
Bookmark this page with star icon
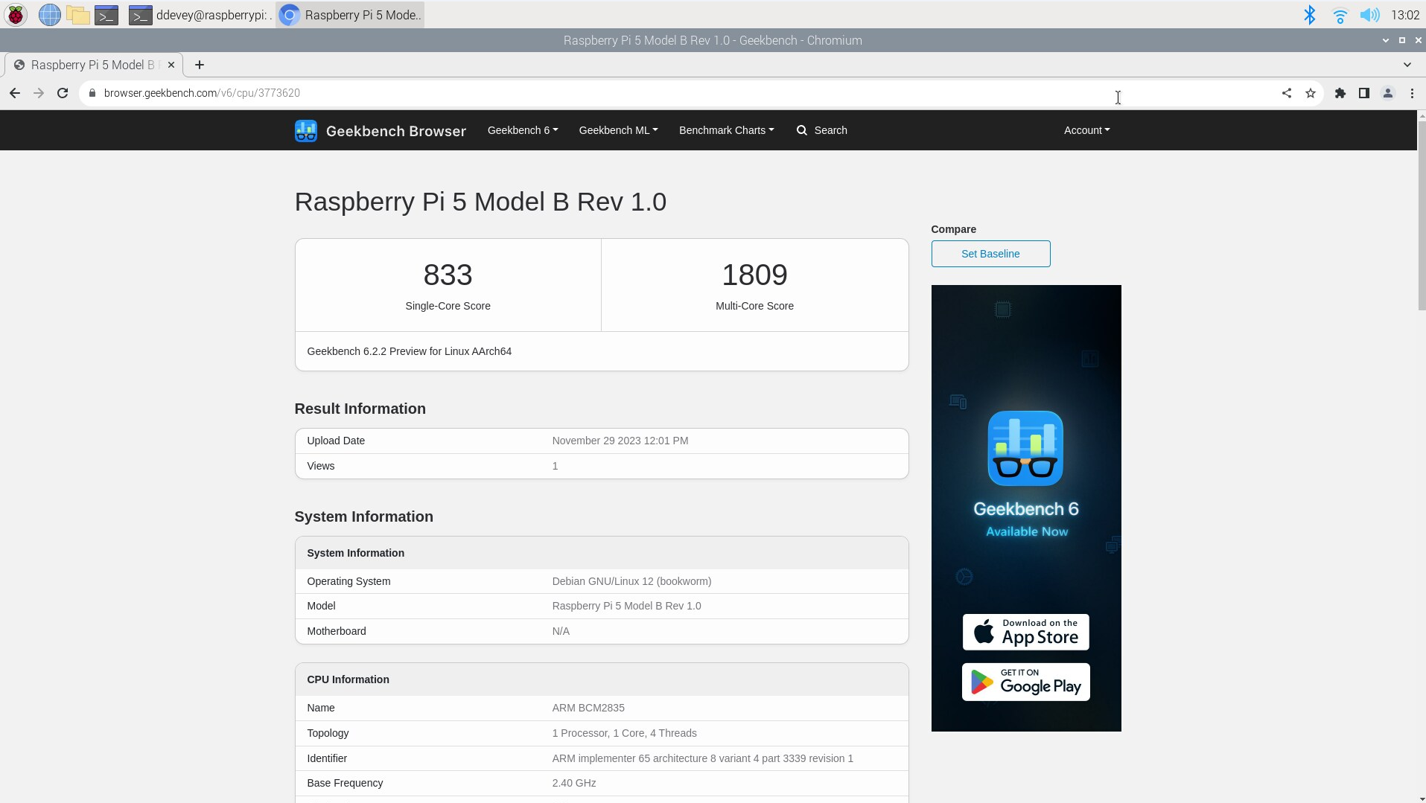[1311, 93]
